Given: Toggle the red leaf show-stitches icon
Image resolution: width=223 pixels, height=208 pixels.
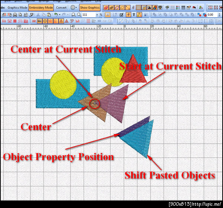Looking at the screenshot, I should click(x=106, y=7).
